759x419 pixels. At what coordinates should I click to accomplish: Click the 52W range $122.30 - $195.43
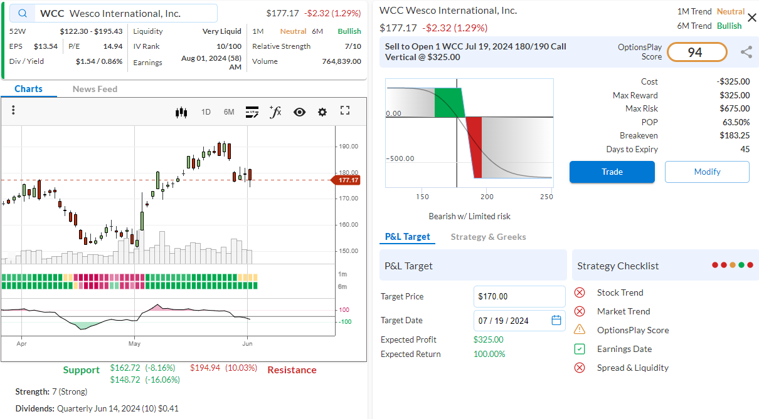click(x=91, y=31)
